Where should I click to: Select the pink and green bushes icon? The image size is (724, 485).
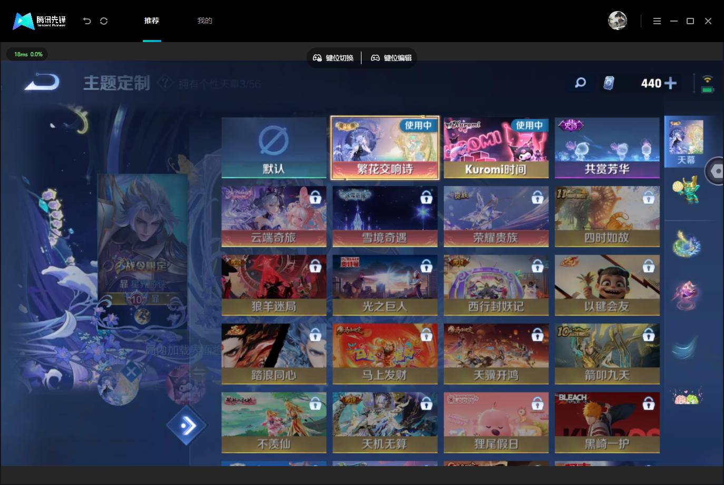[687, 396]
